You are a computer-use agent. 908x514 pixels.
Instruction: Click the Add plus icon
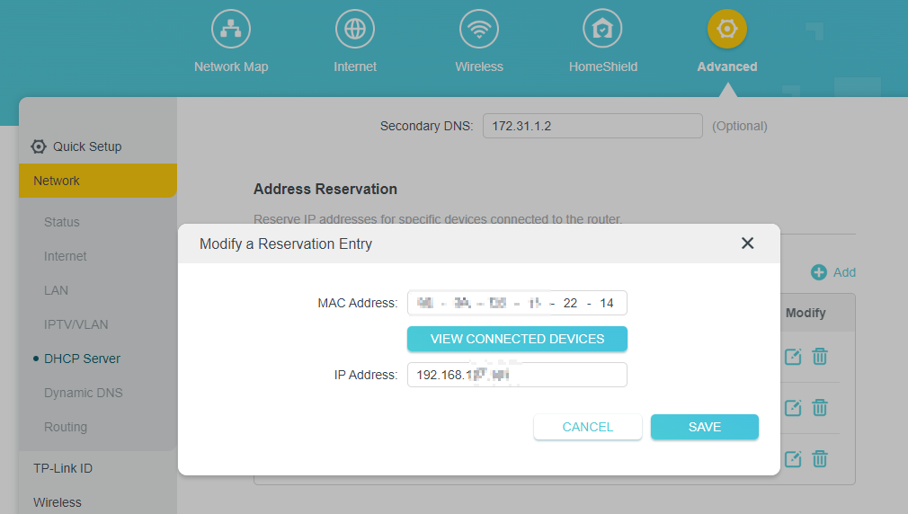click(x=819, y=272)
